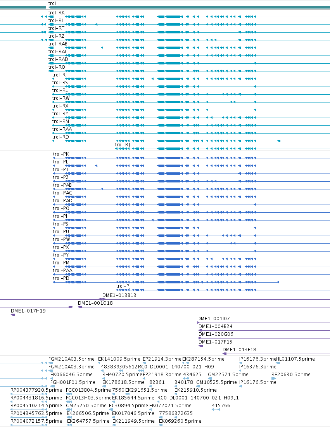Click GM25250.5prime EST label
The height and width of the screenshot is (427, 330).
[86, 406]
